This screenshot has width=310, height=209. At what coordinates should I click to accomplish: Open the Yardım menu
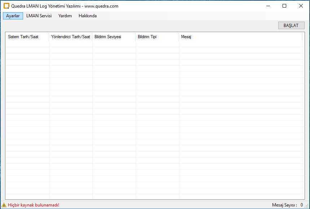point(65,16)
